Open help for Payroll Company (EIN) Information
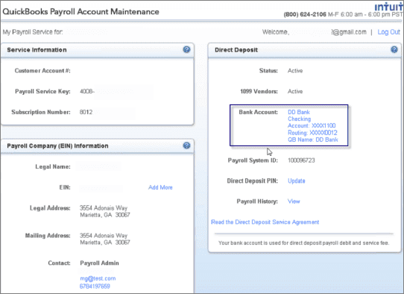 click(186, 146)
